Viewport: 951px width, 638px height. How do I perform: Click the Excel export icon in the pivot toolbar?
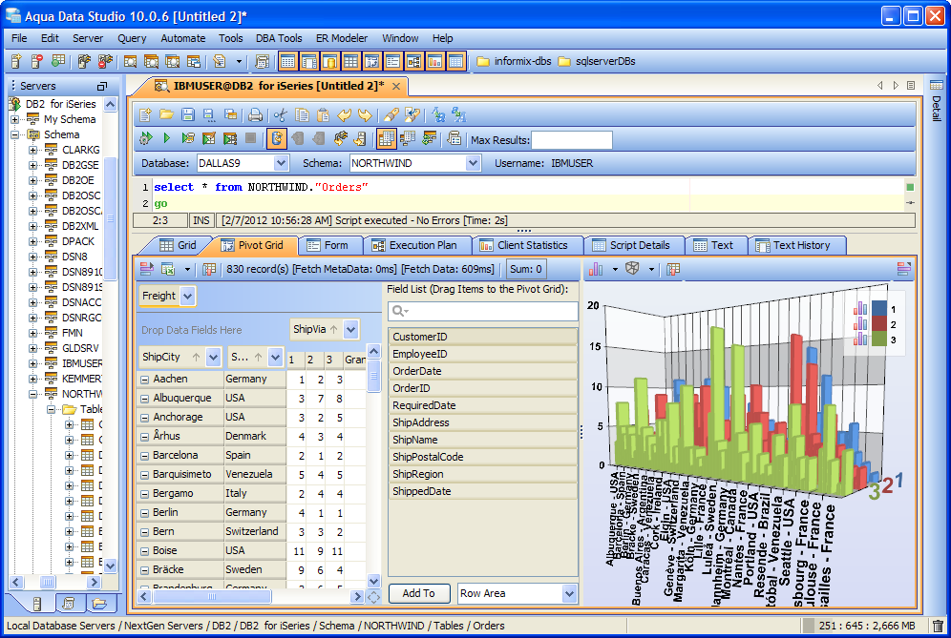[168, 269]
